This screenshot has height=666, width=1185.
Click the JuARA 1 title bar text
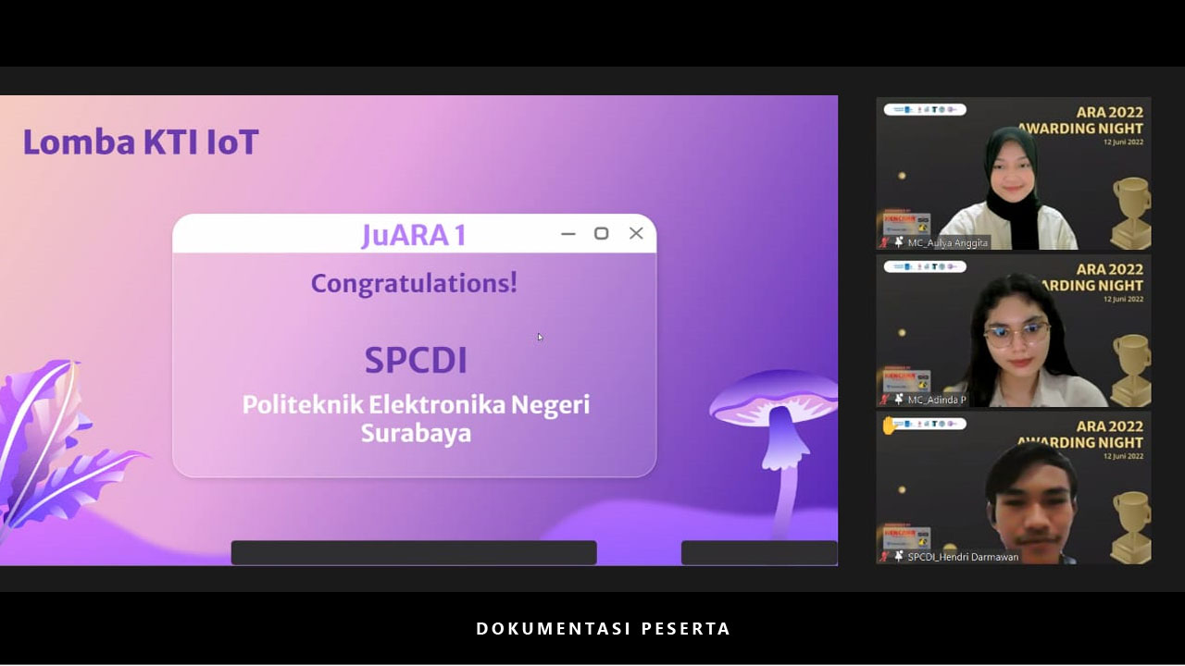pyautogui.click(x=414, y=235)
